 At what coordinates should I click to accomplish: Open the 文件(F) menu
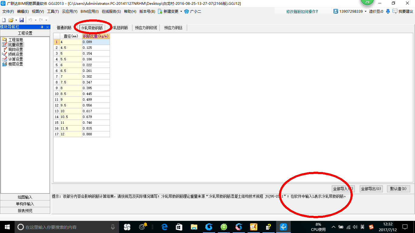8,12
